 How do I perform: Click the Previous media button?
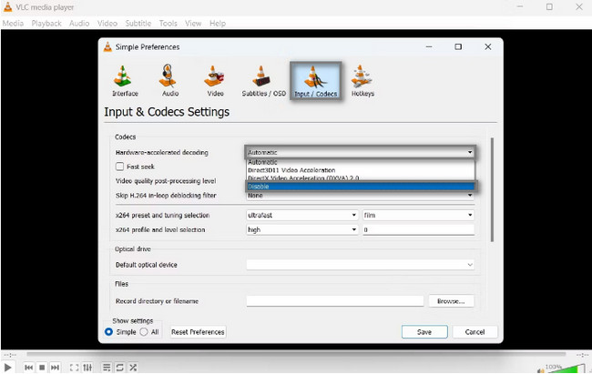click(29, 368)
